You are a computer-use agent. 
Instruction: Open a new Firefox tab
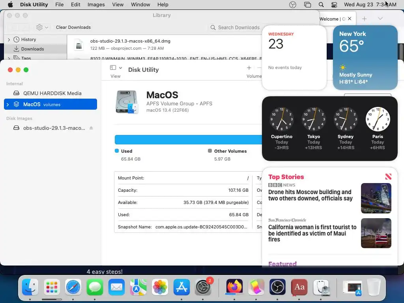(x=364, y=19)
